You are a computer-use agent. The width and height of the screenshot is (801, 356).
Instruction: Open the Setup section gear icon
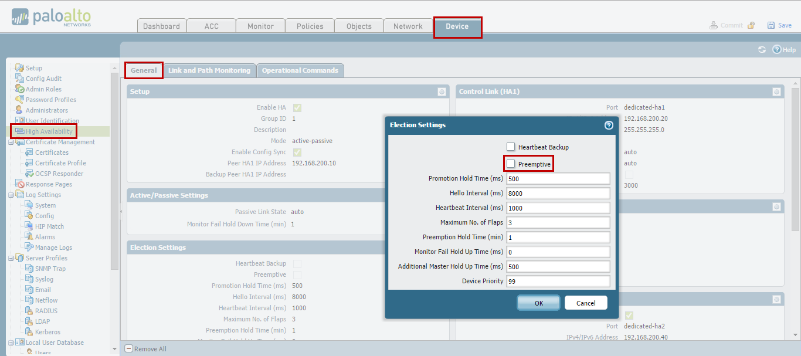(x=442, y=91)
